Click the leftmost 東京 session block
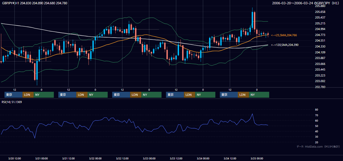This screenshot has height=161, width=343. pos(13,95)
